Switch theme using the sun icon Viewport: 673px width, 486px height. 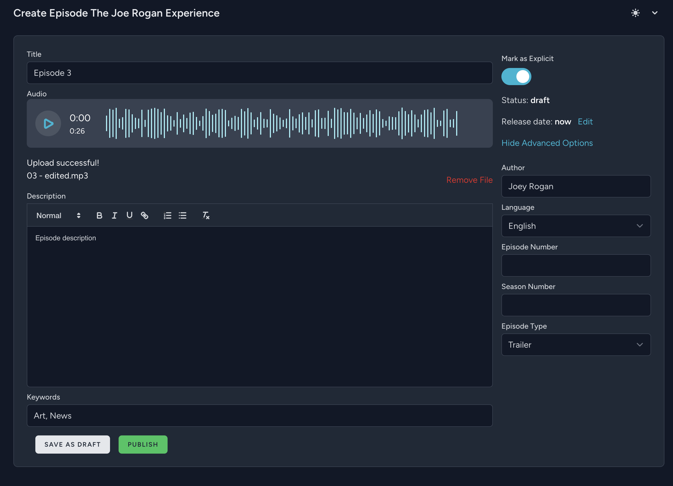[635, 13]
